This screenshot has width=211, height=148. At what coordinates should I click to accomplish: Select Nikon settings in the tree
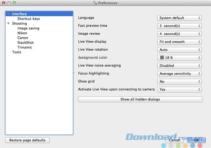click(22, 33)
